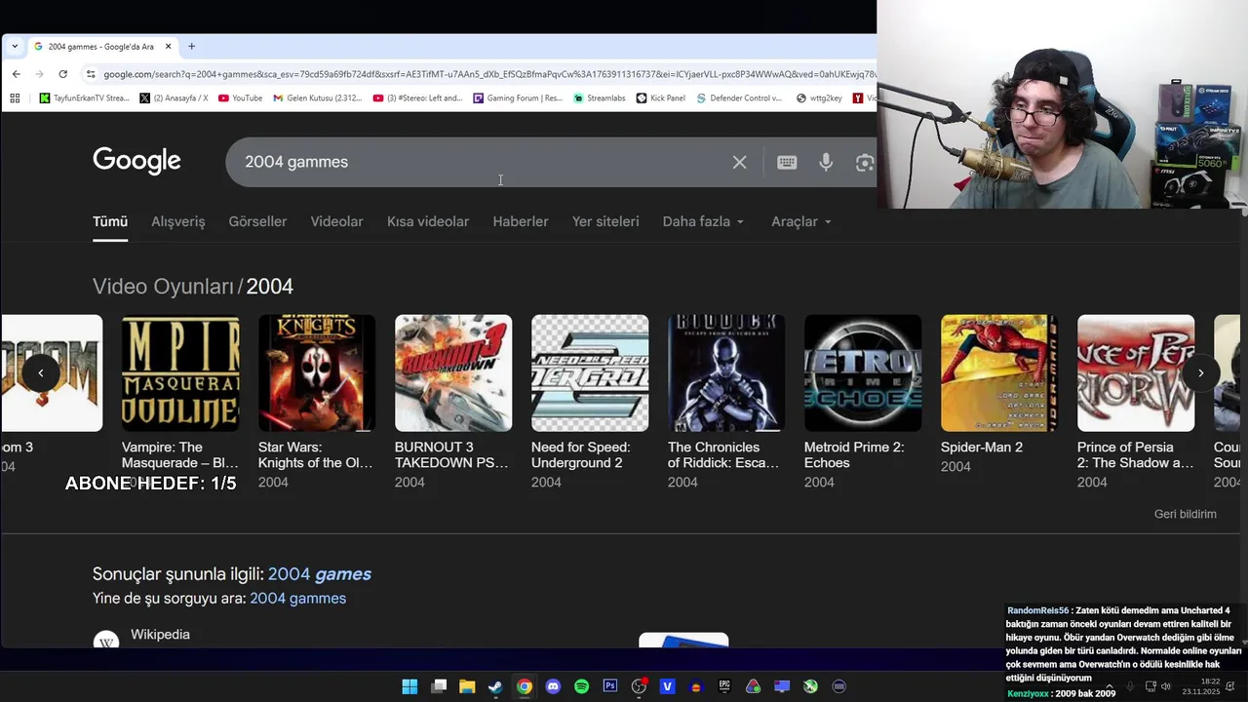Select the Tümü search tab

coord(110,221)
